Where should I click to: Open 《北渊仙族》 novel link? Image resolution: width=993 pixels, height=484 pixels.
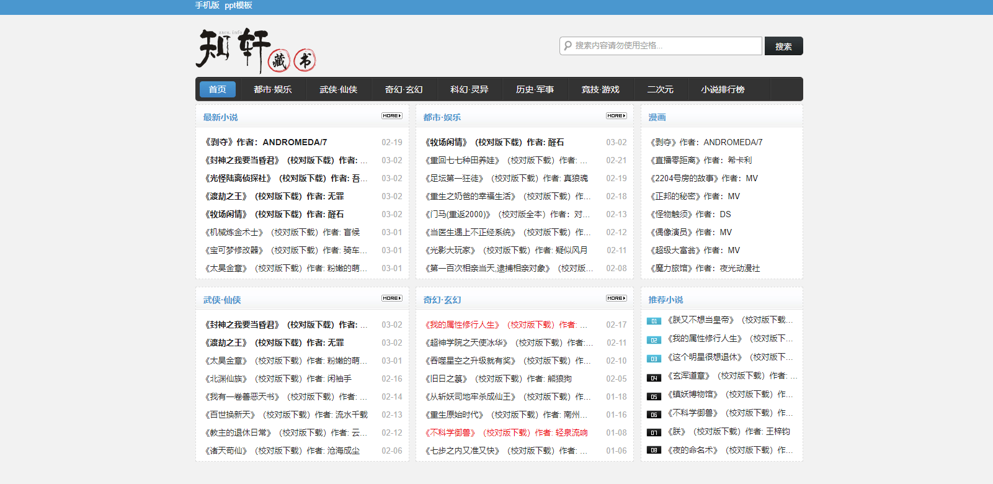pyautogui.click(x=278, y=379)
